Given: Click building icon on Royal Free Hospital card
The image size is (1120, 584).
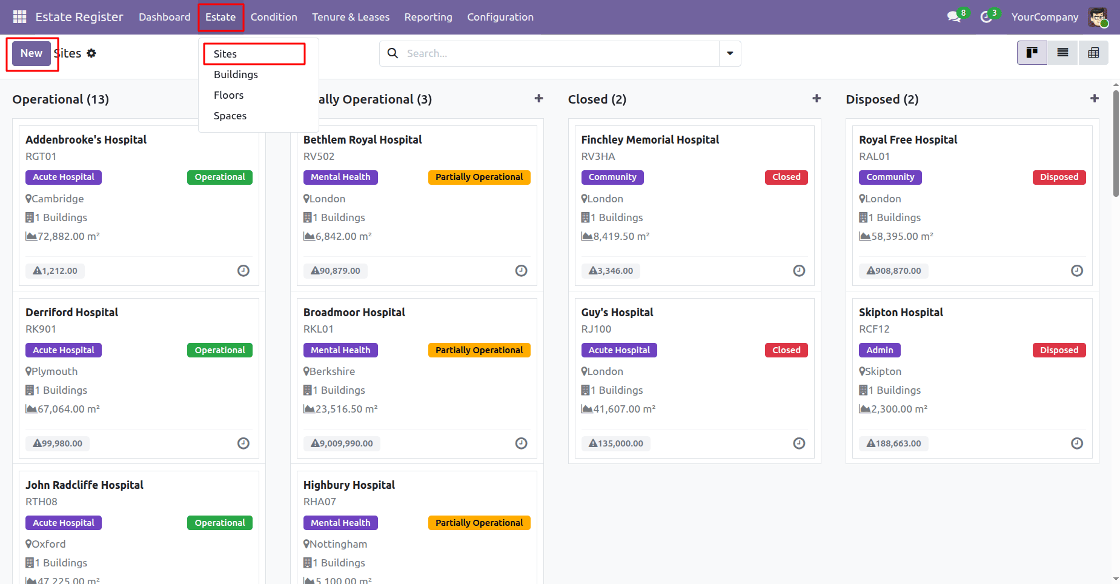Looking at the screenshot, I should tap(863, 217).
